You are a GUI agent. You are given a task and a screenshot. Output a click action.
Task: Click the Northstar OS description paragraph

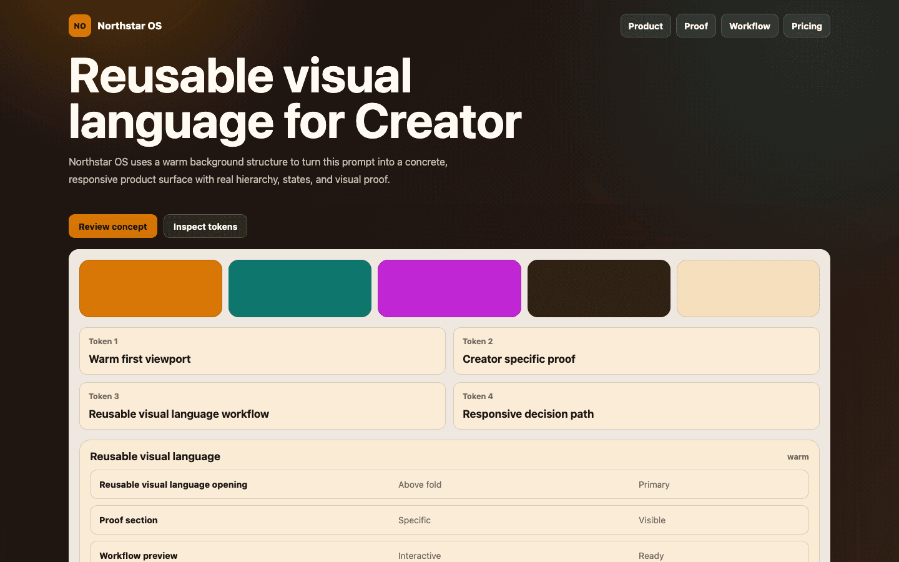(258, 170)
